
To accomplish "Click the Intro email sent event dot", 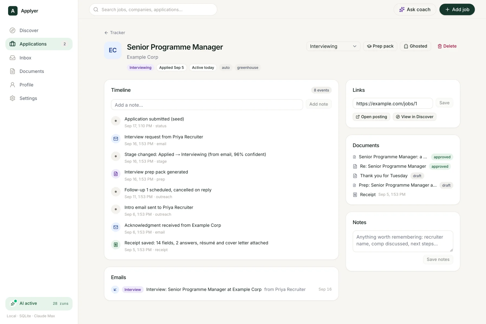I will pyautogui.click(x=116, y=209).
